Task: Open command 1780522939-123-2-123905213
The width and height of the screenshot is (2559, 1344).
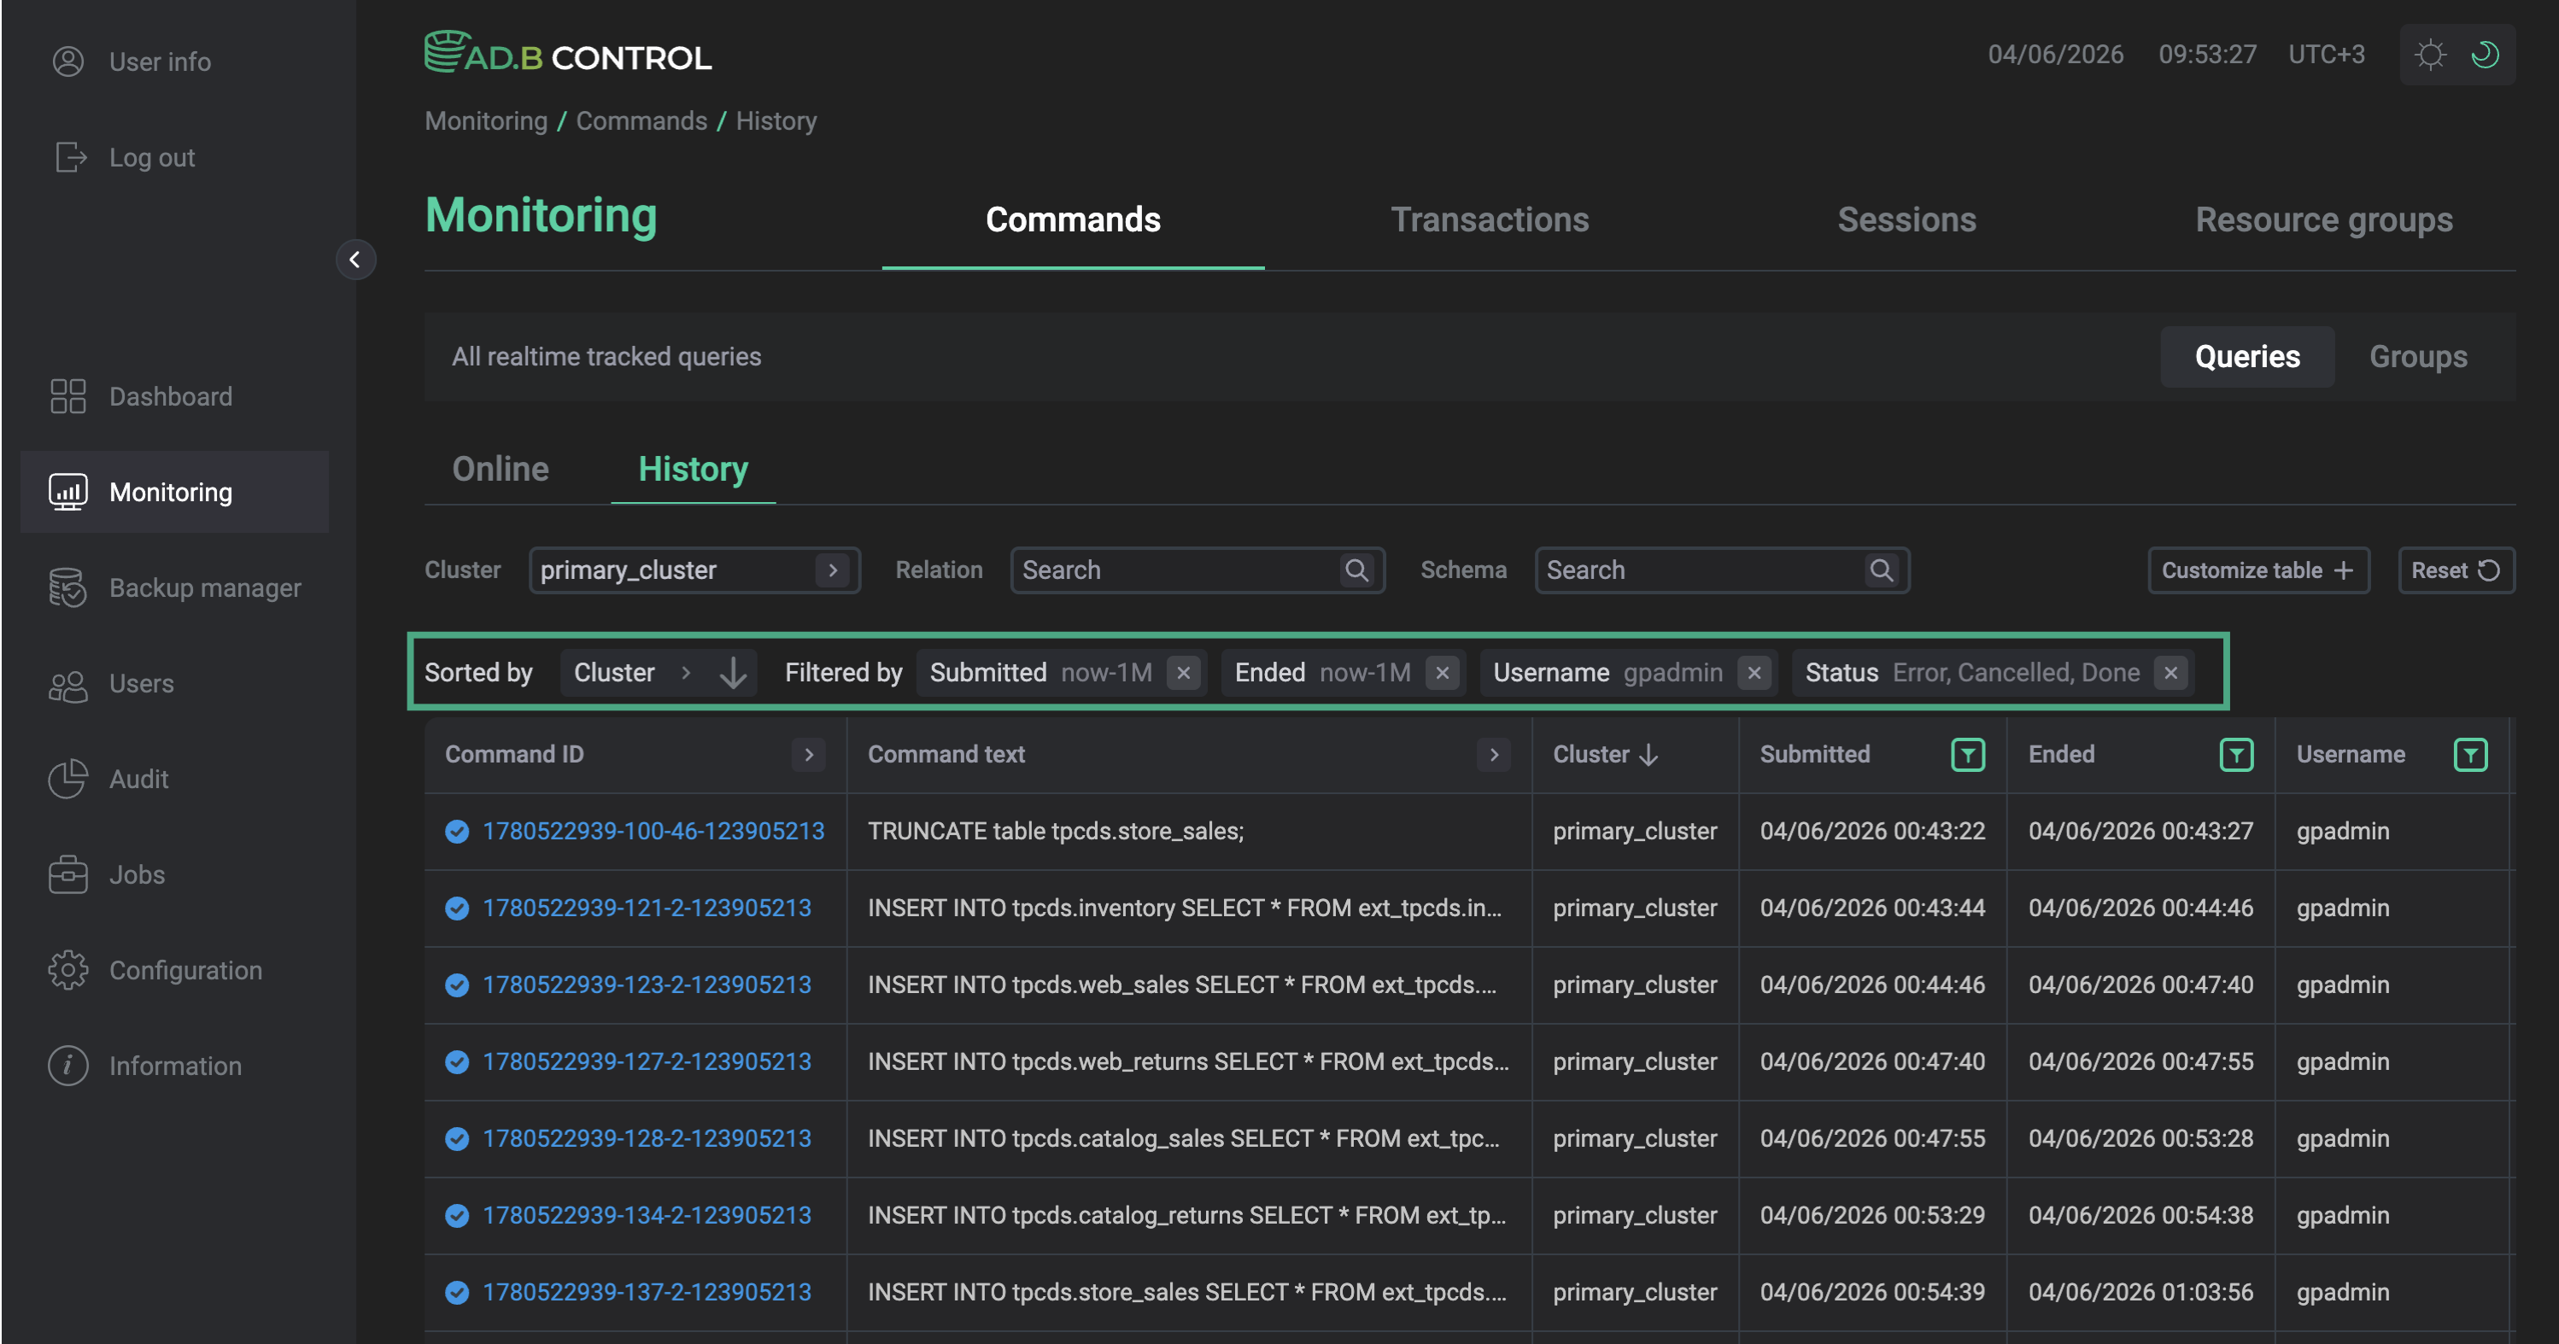Action: (647, 985)
